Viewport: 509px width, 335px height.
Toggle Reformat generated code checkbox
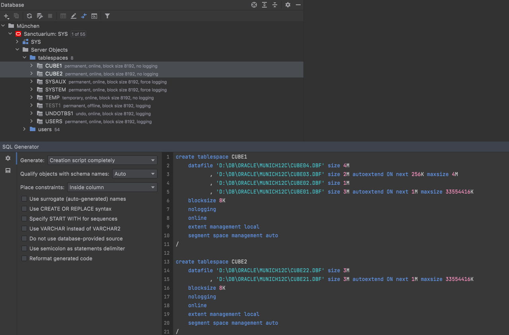(25, 258)
